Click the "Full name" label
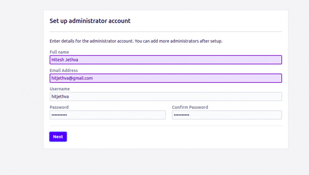This screenshot has height=175, width=309. [59, 52]
